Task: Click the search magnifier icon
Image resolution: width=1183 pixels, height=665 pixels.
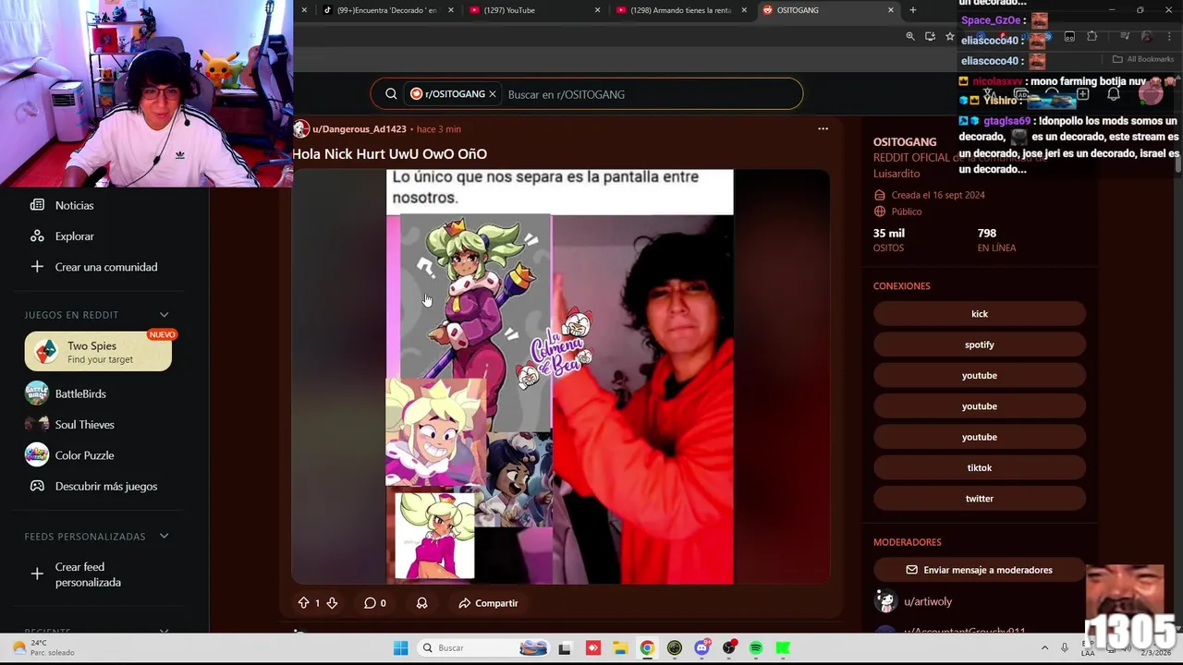Action: click(x=391, y=94)
